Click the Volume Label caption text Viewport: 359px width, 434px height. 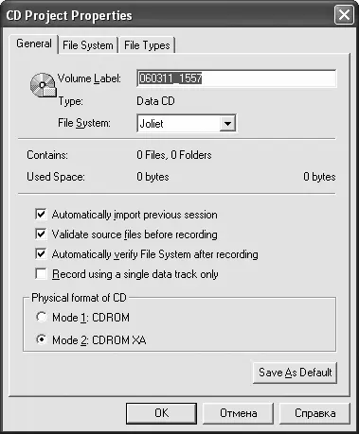pos(89,78)
